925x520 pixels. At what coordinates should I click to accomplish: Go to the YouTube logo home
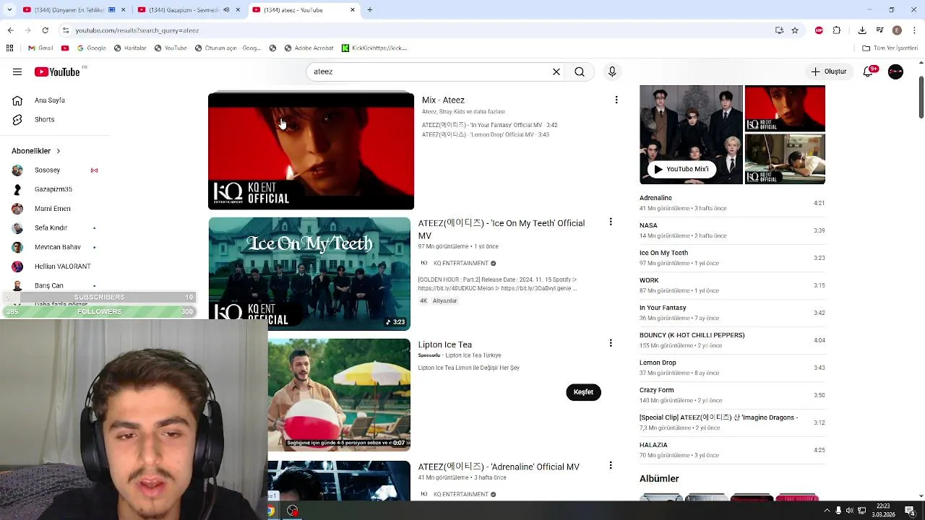[57, 71]
